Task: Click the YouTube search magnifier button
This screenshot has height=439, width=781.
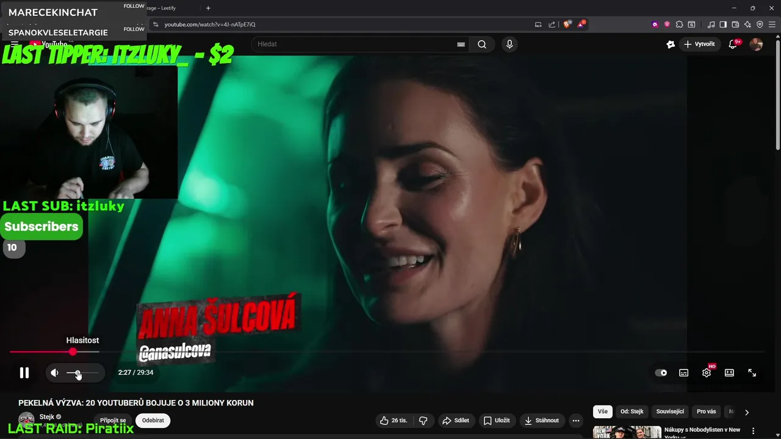Action: (x=482, y=44)
